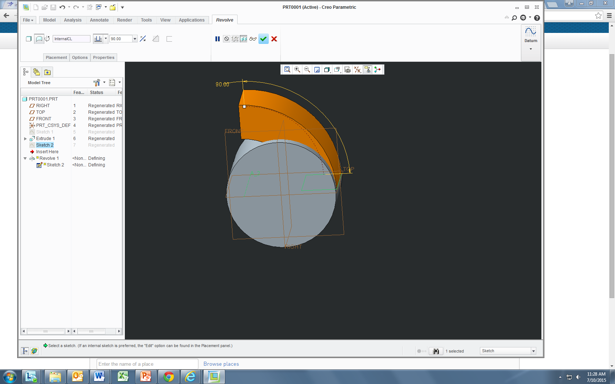Screen dimensions: 615x384
Task: Select attached preview mode
Action: [243, 39]
